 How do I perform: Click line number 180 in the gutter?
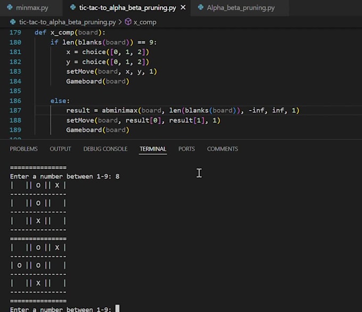pos(15,42)
